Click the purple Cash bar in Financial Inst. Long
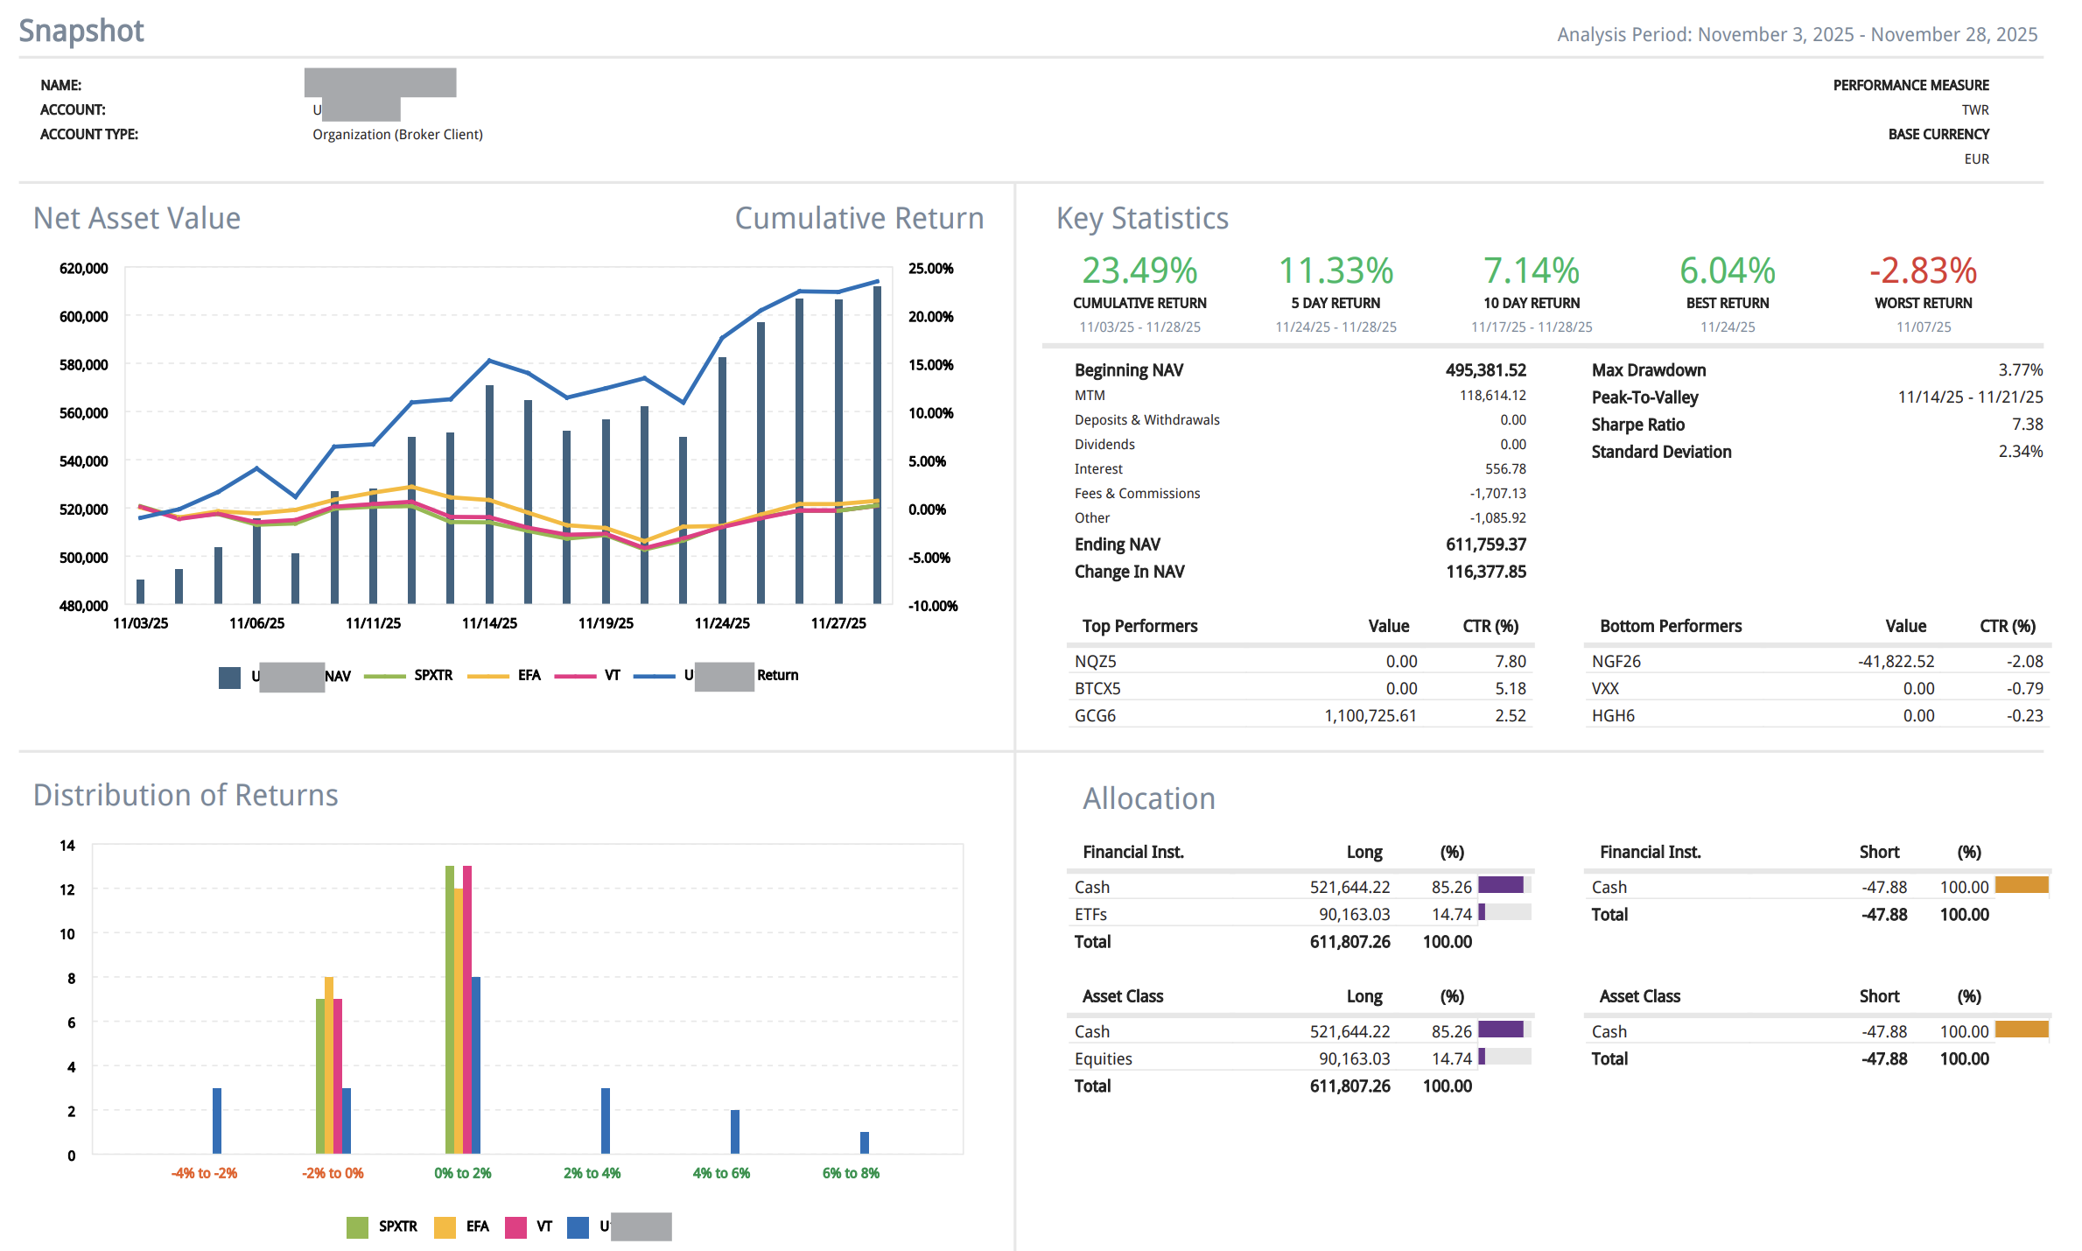 point(1500,885)
